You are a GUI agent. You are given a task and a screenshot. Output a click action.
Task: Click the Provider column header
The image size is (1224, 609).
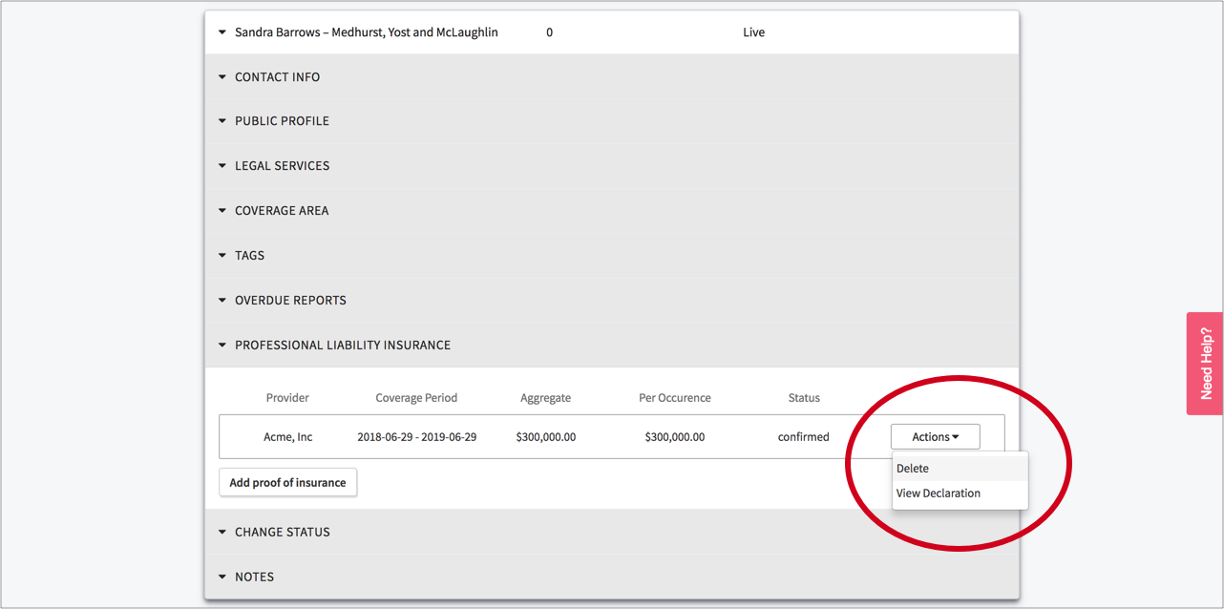[x=287, y=398]
